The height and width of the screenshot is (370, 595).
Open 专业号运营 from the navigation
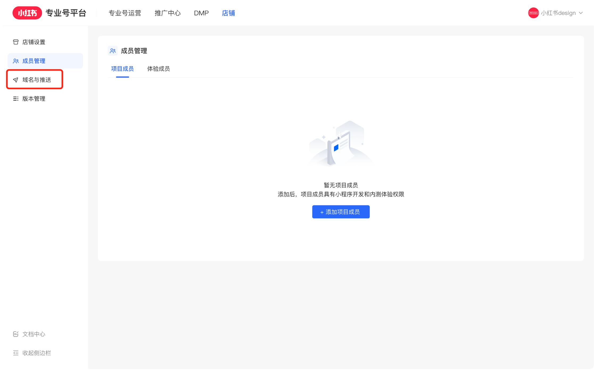pos(125,13)
